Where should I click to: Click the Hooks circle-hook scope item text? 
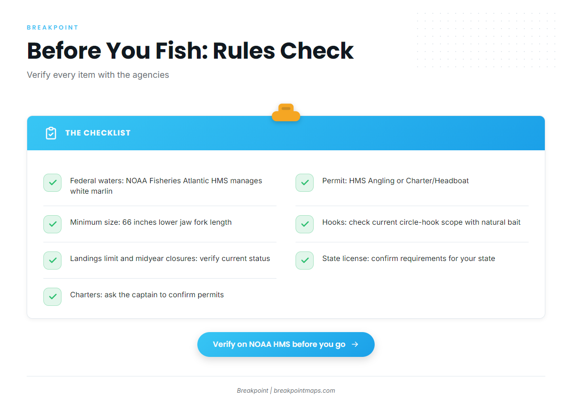[x=421, y=222]
